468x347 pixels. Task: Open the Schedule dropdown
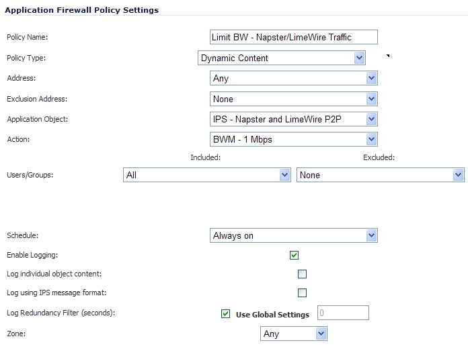click(x=293, y=235)
